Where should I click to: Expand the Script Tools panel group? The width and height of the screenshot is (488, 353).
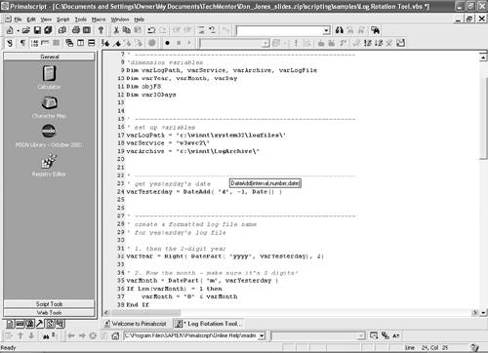(49, 304)
